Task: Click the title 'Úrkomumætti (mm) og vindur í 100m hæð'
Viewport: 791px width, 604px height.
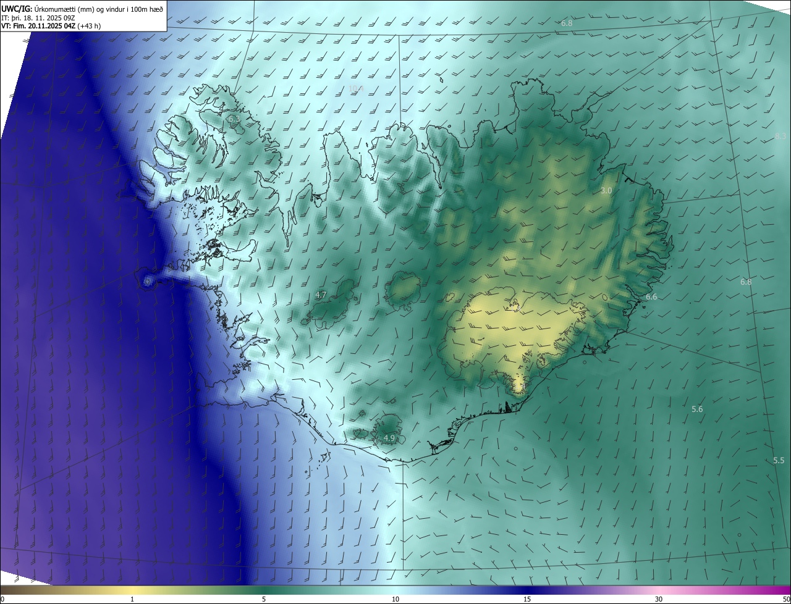Action: point(99,8)
